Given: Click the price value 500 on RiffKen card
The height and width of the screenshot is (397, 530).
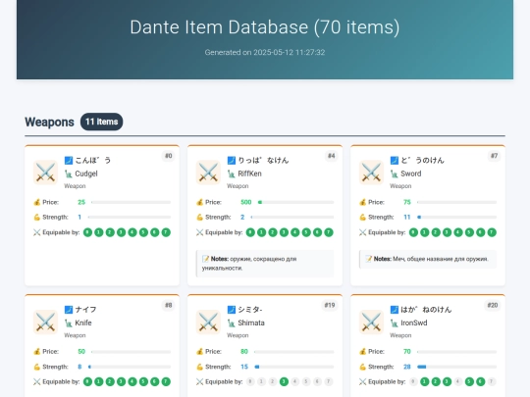Looking at the screenshot, I should coord(246,202).
